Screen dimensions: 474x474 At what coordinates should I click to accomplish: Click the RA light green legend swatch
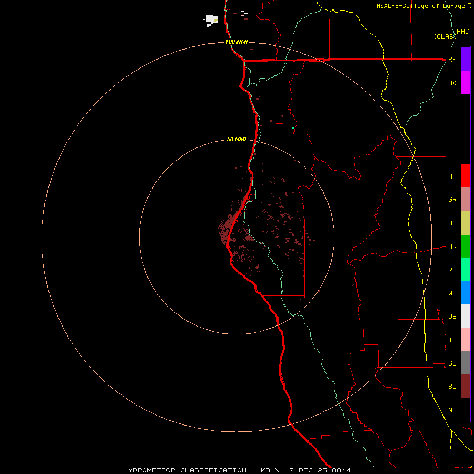[x=465, y=270]
